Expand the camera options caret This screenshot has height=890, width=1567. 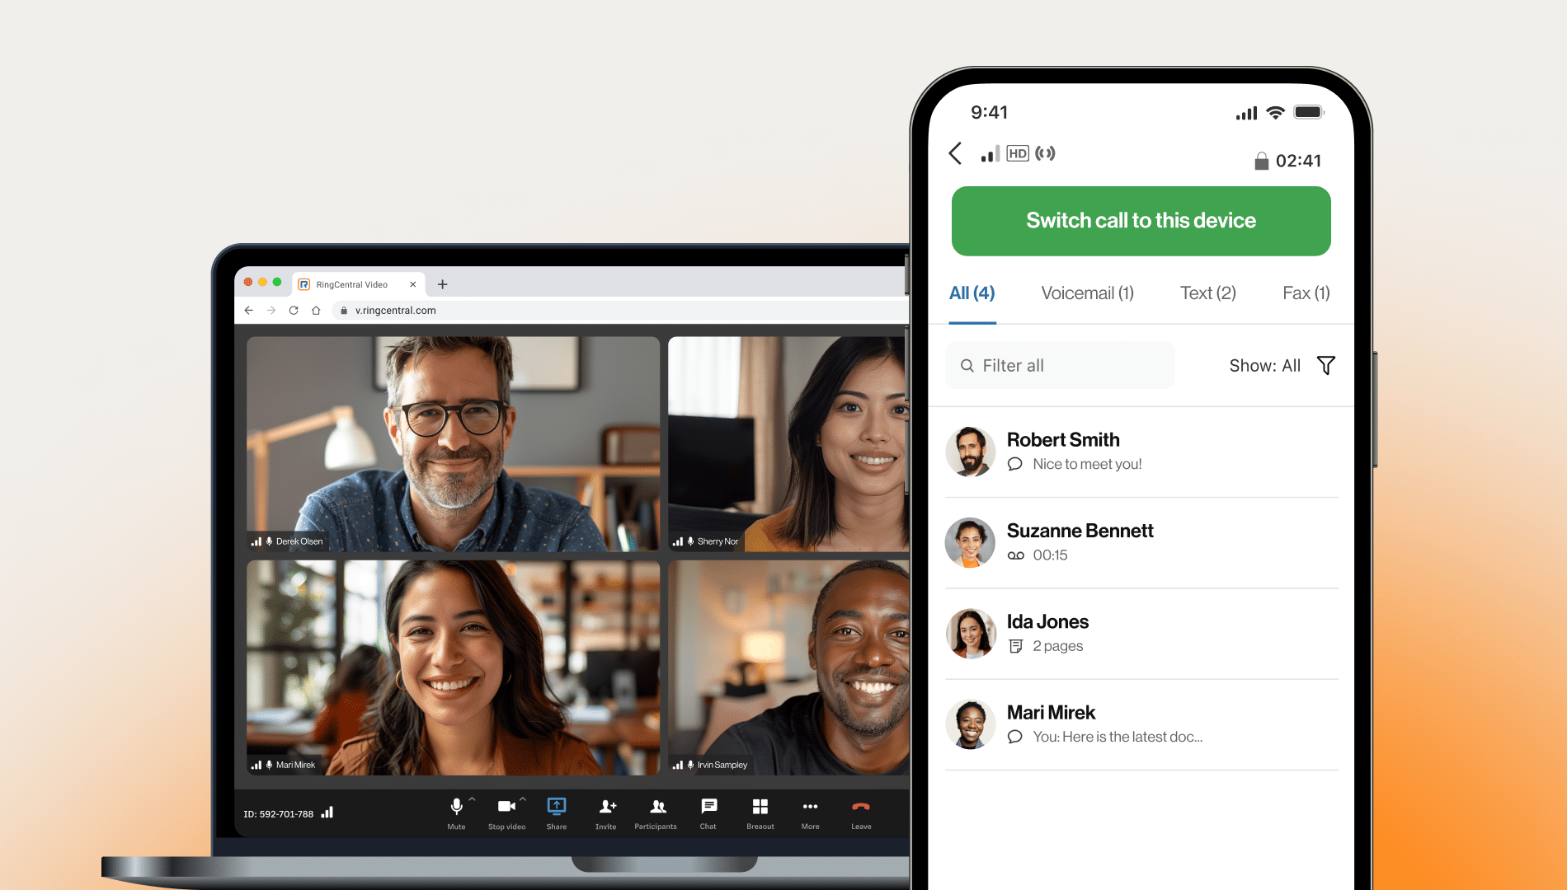tap(523, 799)
